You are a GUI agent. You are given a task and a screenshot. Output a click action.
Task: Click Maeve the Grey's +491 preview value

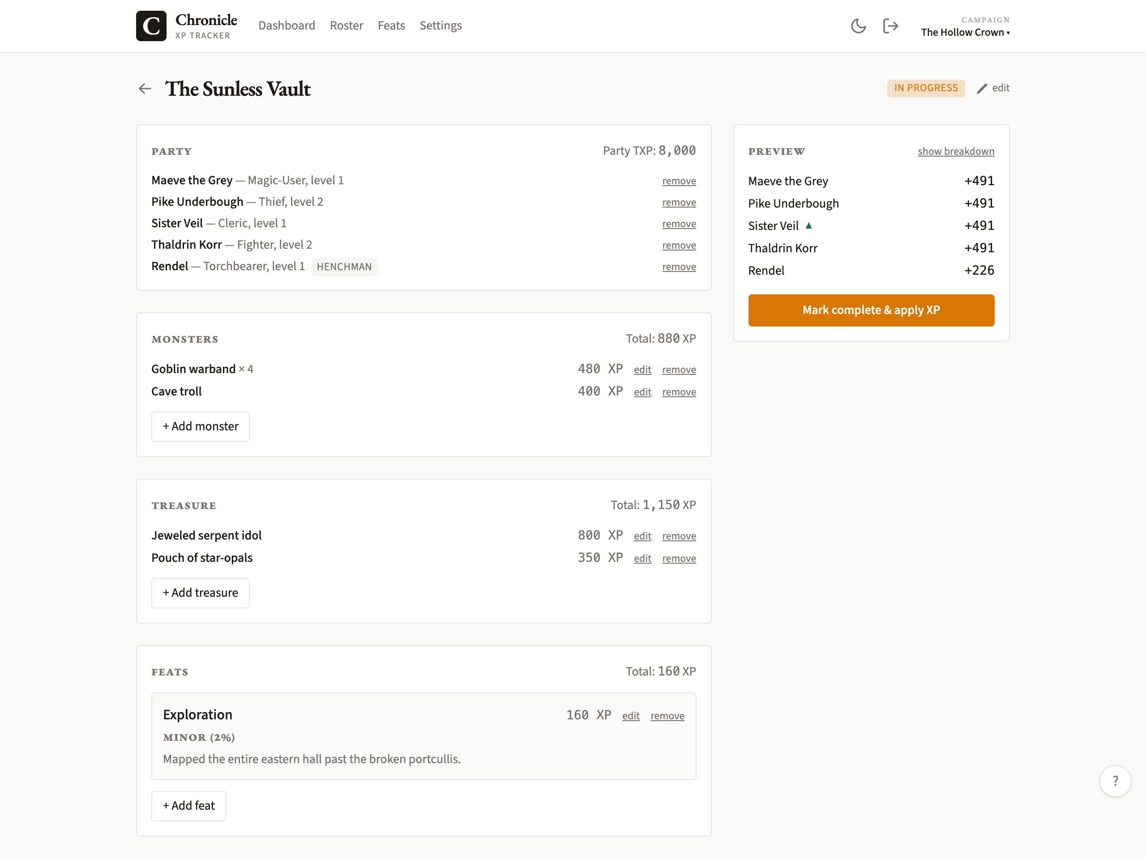979,181
